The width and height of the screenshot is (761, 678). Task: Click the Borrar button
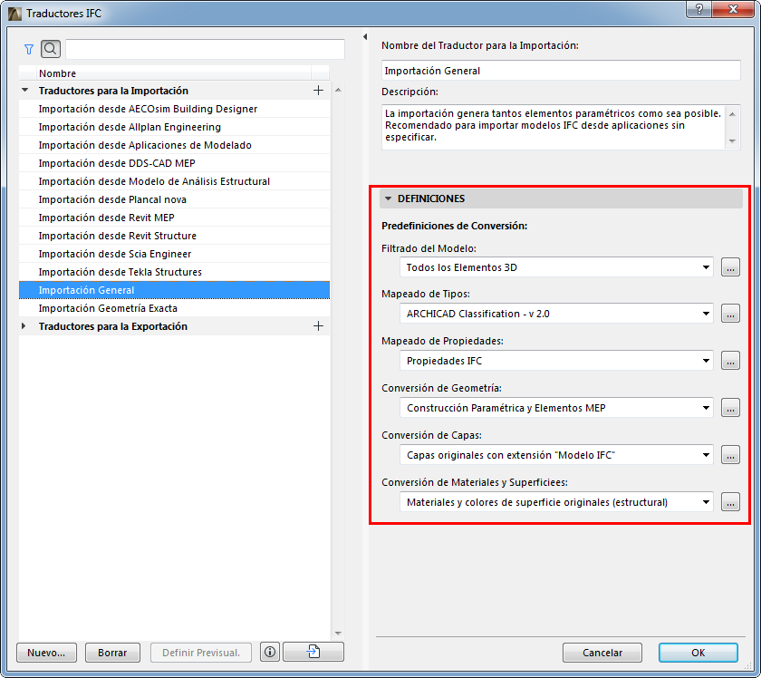pyautogui.click(x=112, y=653)
